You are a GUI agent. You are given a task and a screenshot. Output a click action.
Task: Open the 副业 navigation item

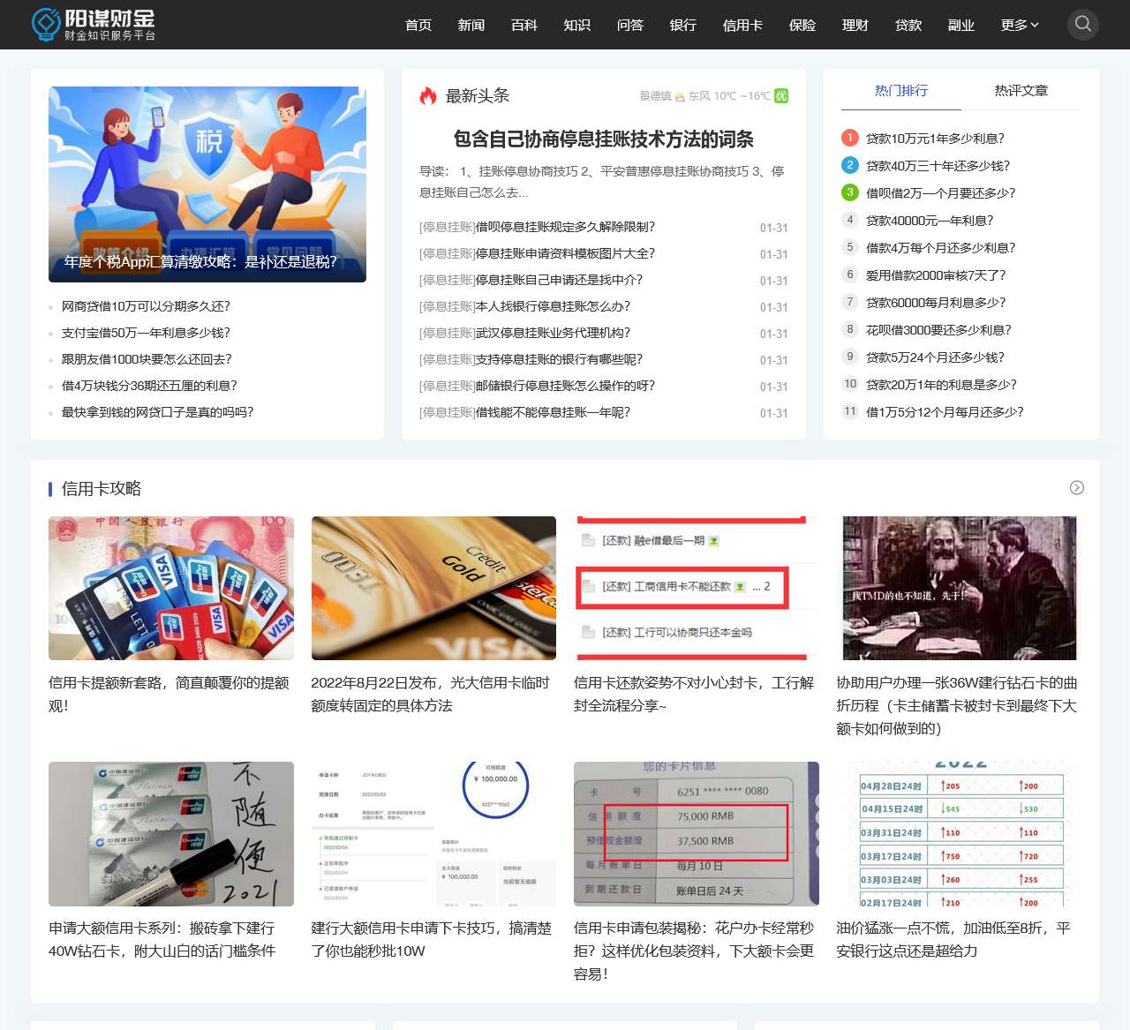click(961, 25)
